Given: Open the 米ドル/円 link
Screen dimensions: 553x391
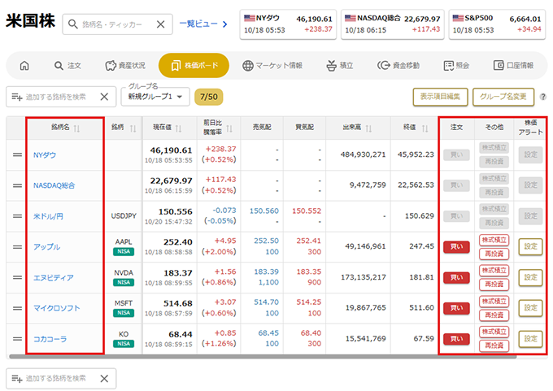Looking at the screenshot, I should pos(48,216).
